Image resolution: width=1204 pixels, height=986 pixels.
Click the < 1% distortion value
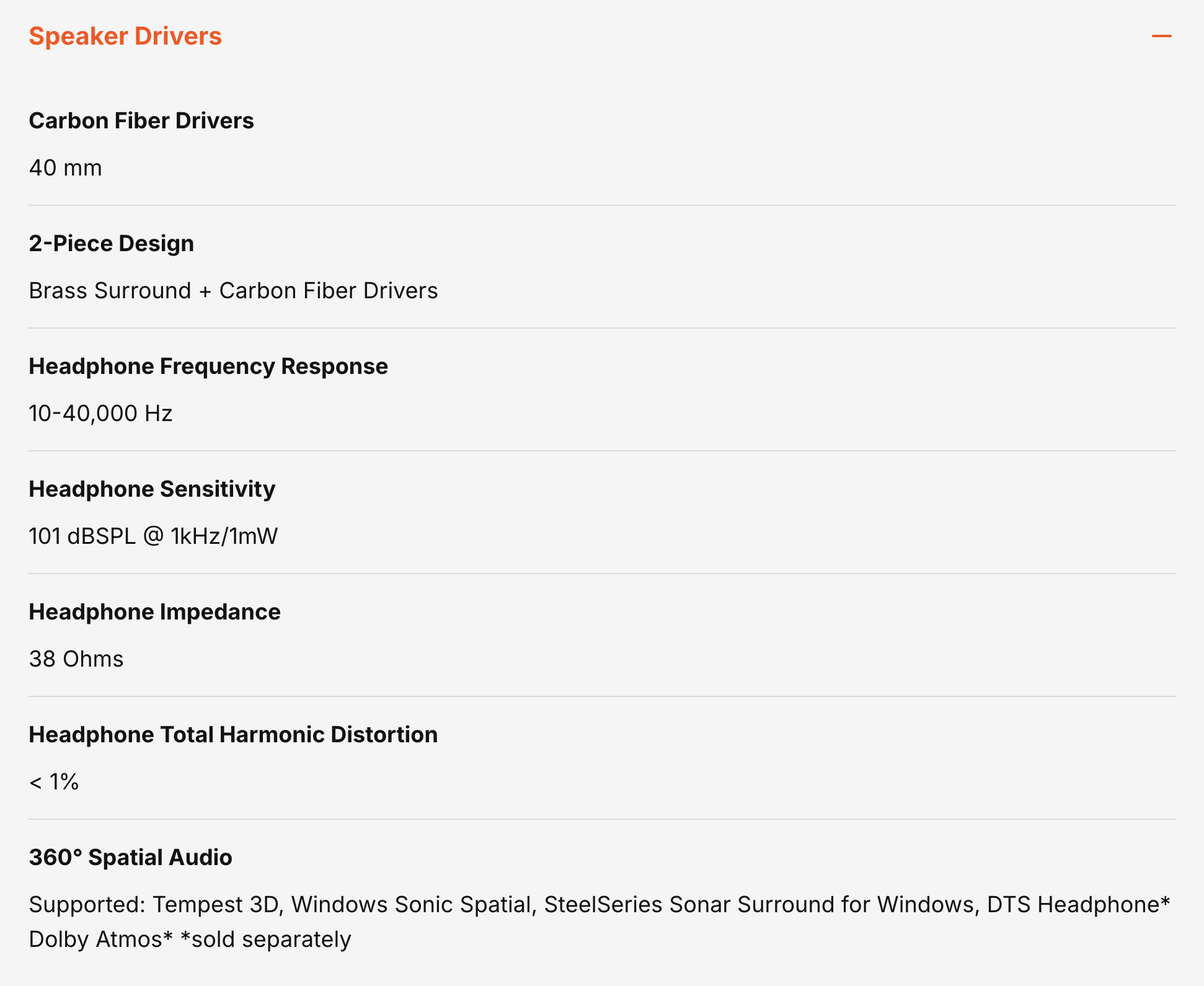[54, 782]
